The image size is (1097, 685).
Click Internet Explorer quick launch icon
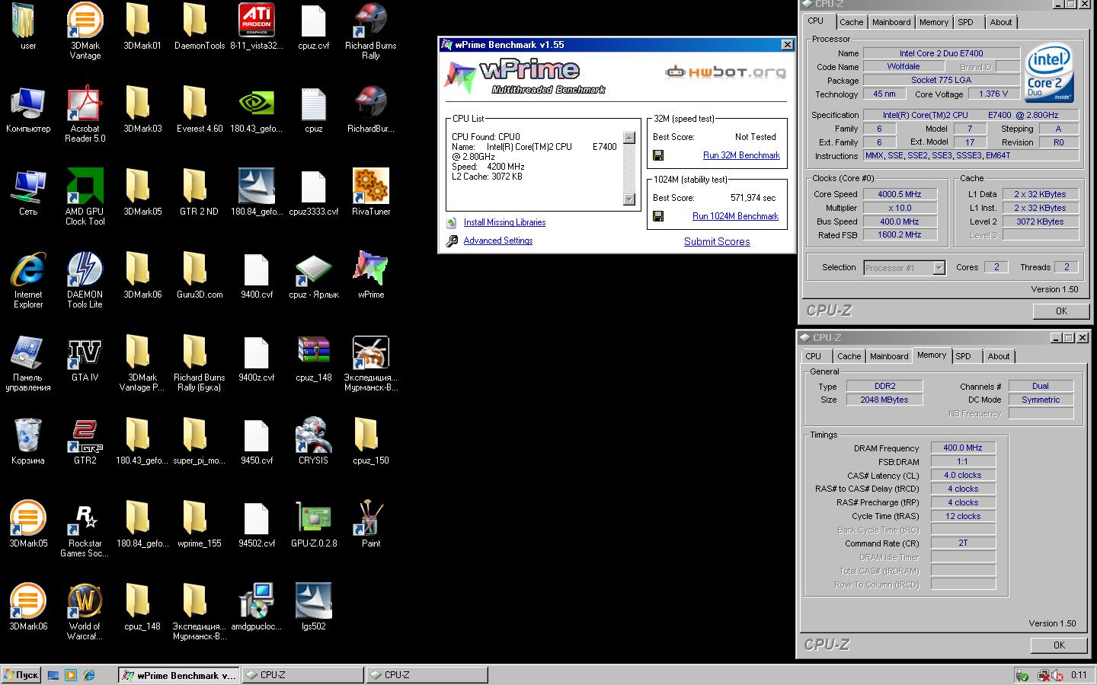tap(89, 675)
